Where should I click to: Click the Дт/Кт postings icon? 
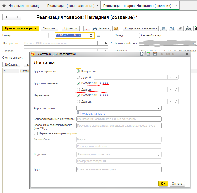[x=86, y=28]
